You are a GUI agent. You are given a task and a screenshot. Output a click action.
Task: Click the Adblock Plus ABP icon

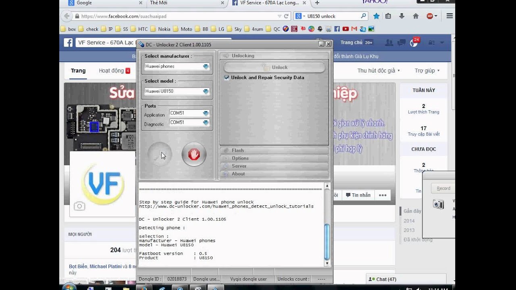(430, 16)
